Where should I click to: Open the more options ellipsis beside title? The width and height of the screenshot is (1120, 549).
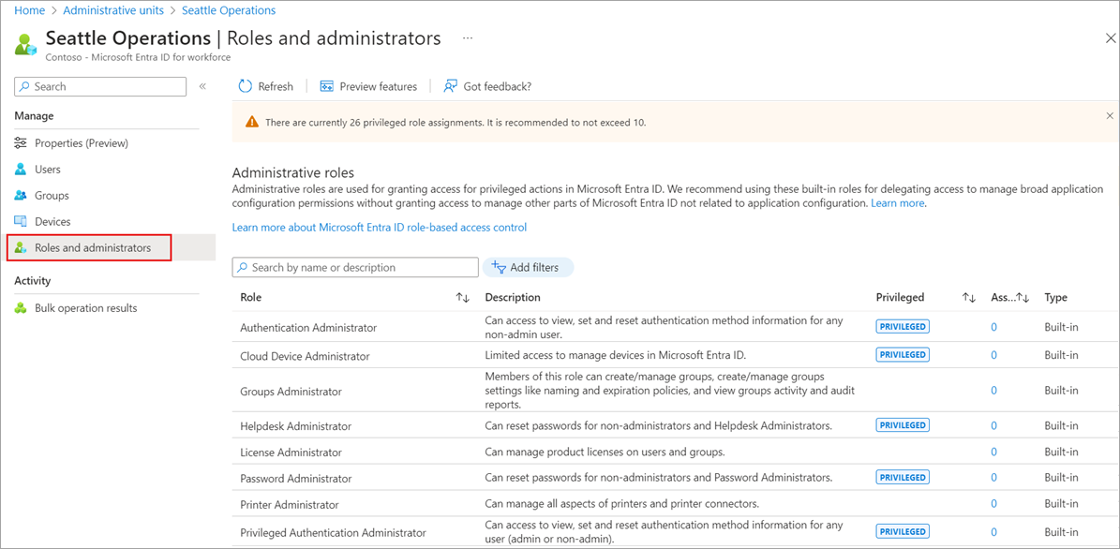pos(468,38)
